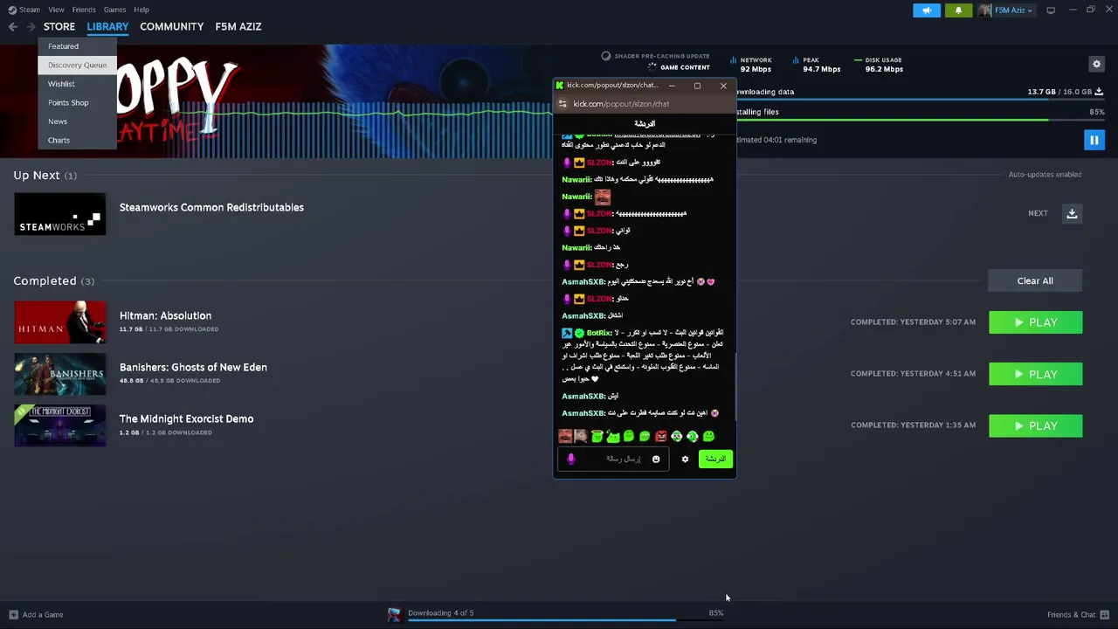Open Steamworks Common Redistributables thumbnail
The image size is (1118, 629).
point(59,214)
